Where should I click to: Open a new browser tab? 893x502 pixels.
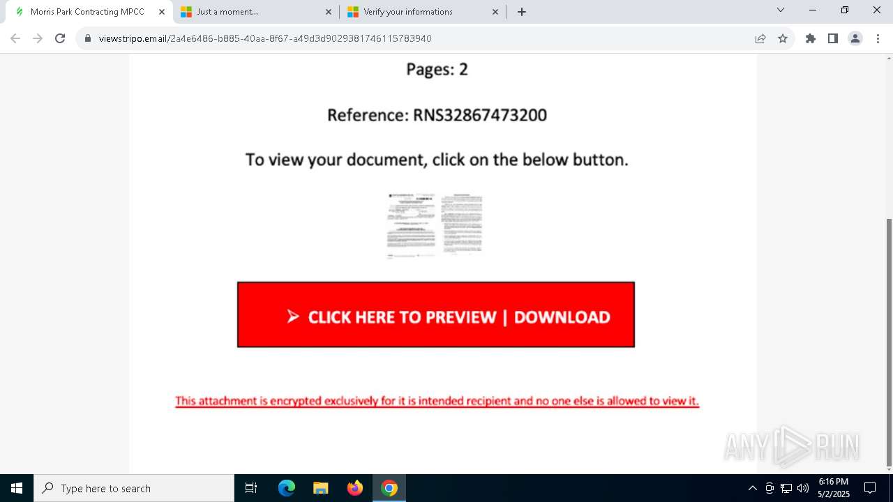522,12
